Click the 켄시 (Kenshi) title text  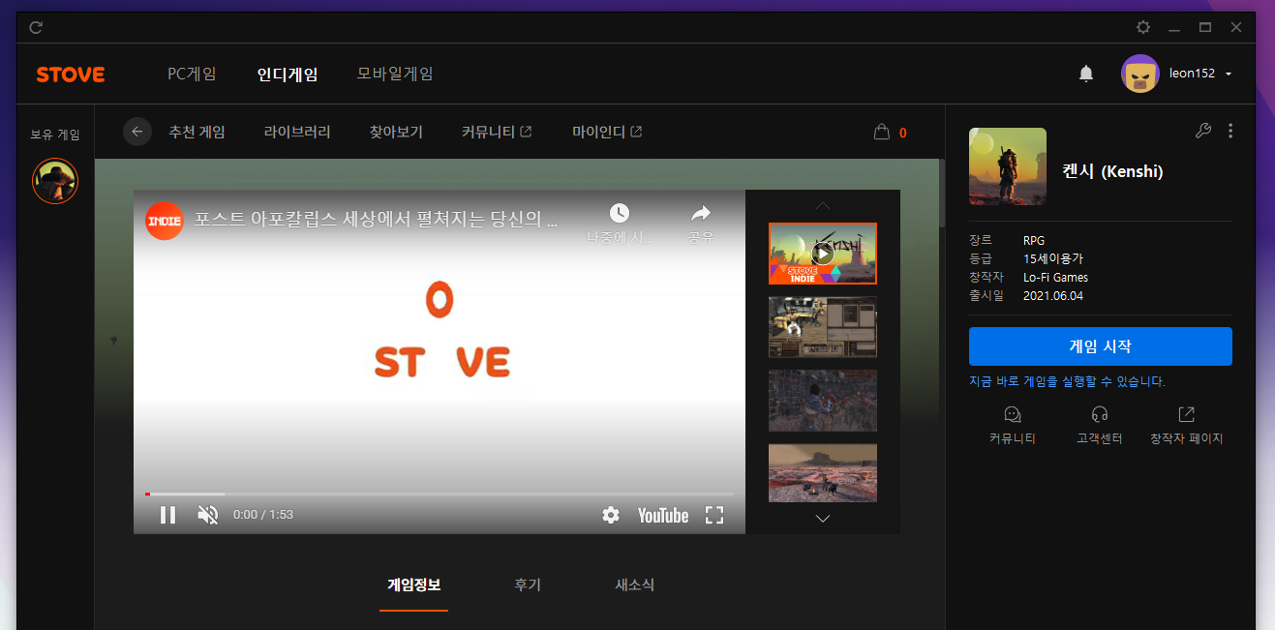1115,172
